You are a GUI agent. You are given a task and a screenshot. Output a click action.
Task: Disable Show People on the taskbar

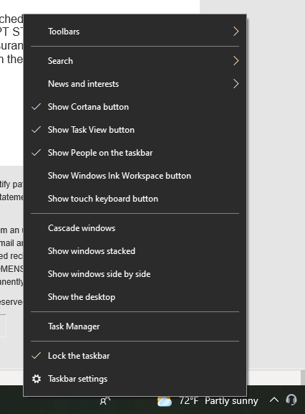(x=135, y=153)
